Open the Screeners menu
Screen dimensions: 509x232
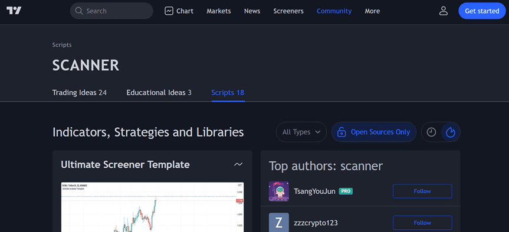click(x=288, y=11)
